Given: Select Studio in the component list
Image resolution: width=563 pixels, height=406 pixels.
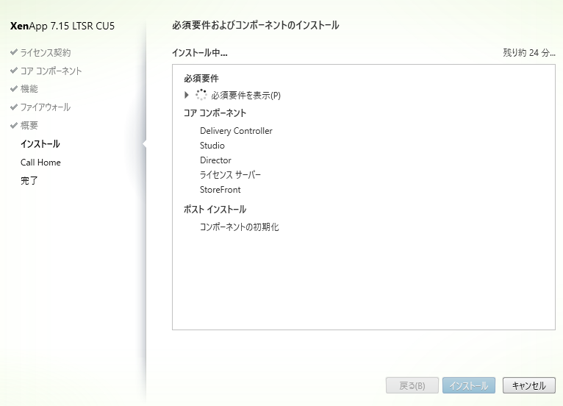Looking at the screenshot, I should 212,146.
